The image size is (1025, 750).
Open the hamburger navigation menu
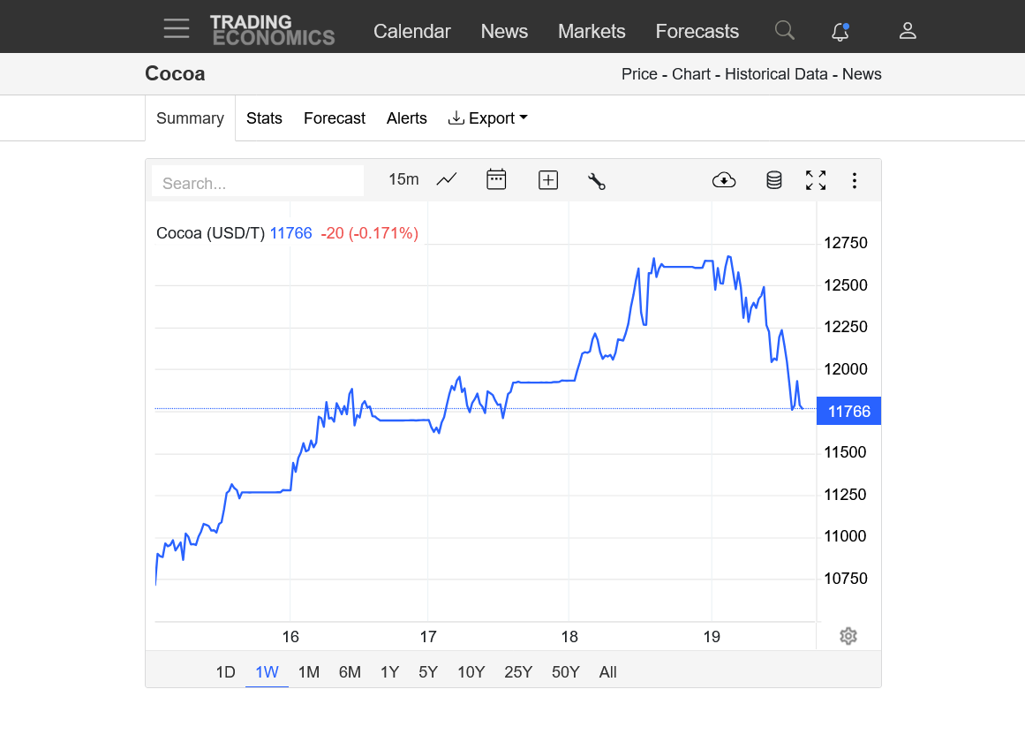click(x=177, y=29)
